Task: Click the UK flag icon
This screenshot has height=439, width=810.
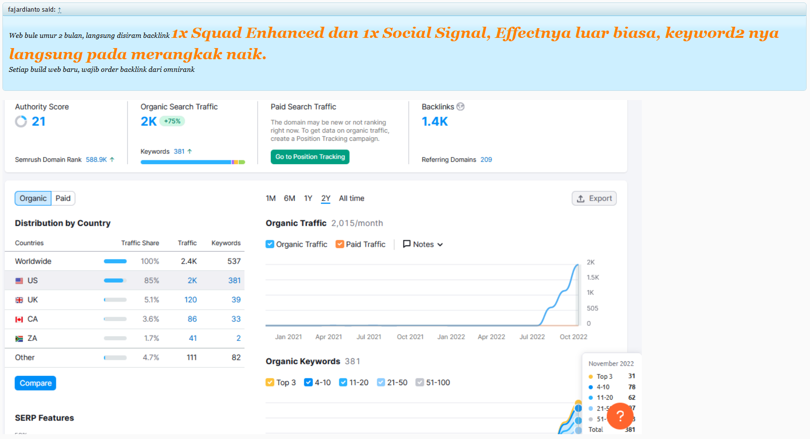Action: coord(19,300)
